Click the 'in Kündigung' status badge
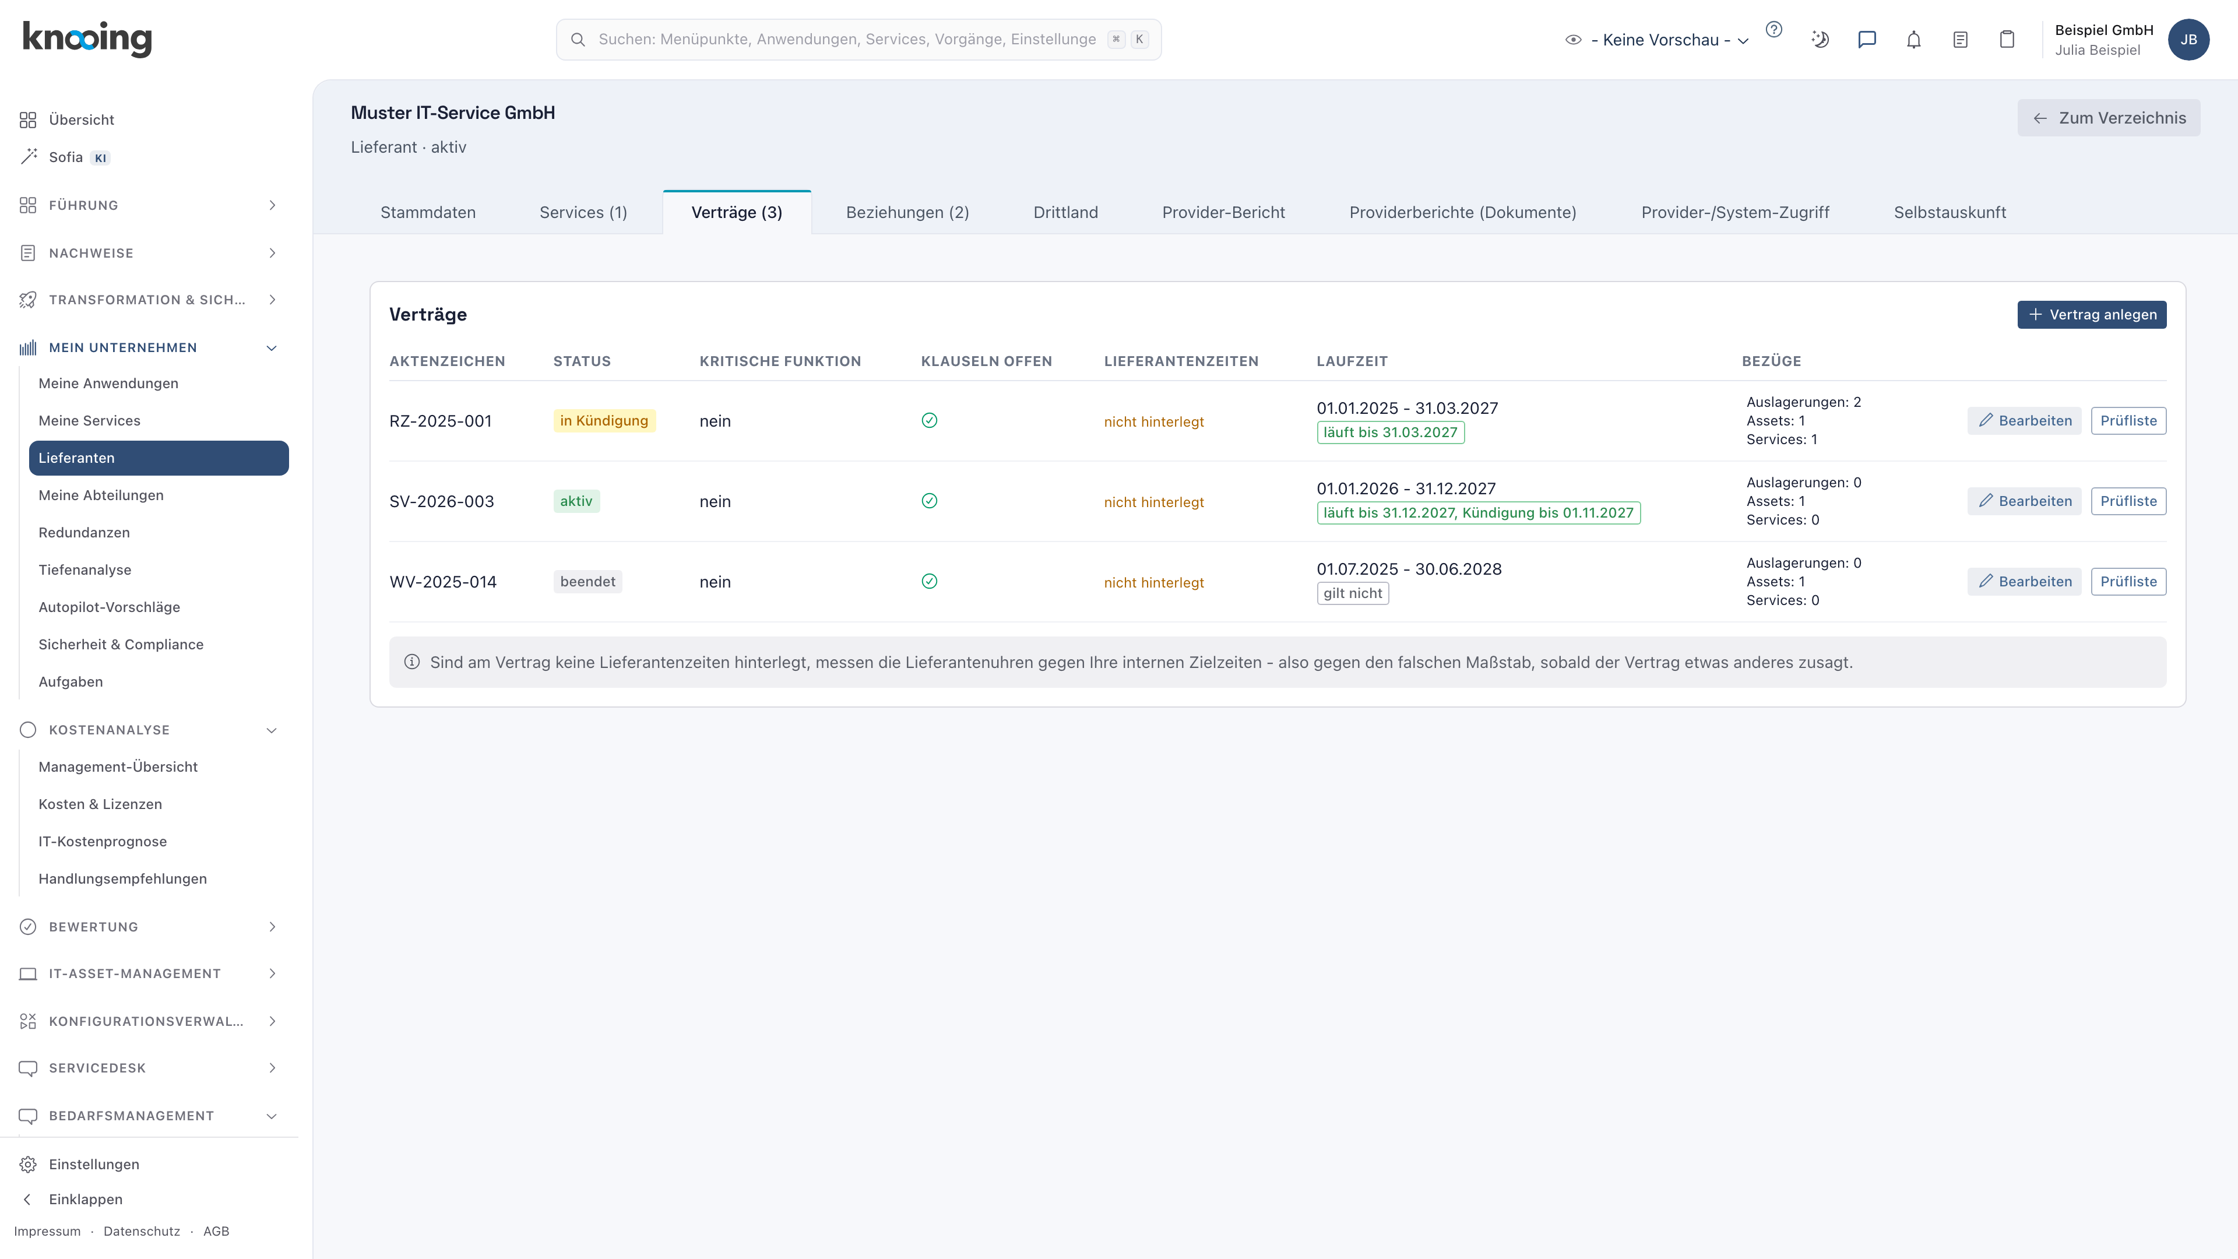 coord(604,420)
